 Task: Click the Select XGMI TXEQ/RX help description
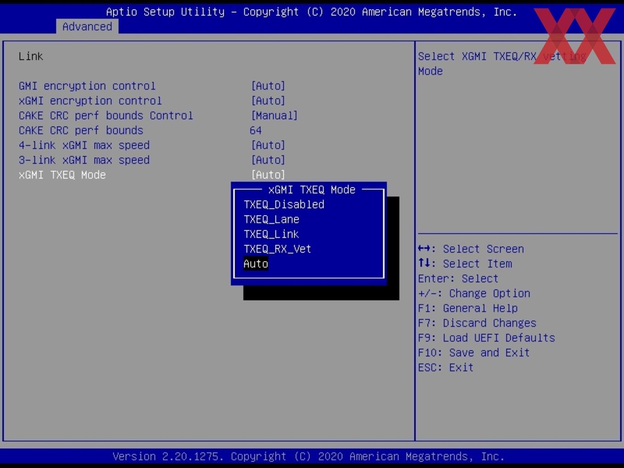point(502,64)
